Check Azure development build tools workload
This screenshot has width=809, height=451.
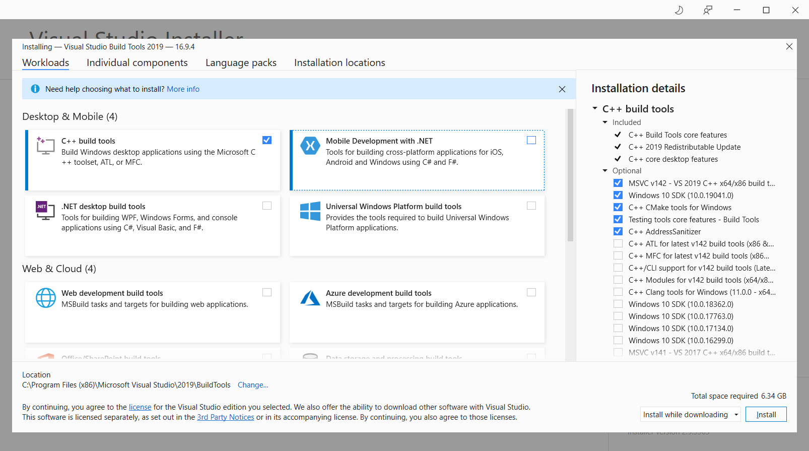point(531,292)
